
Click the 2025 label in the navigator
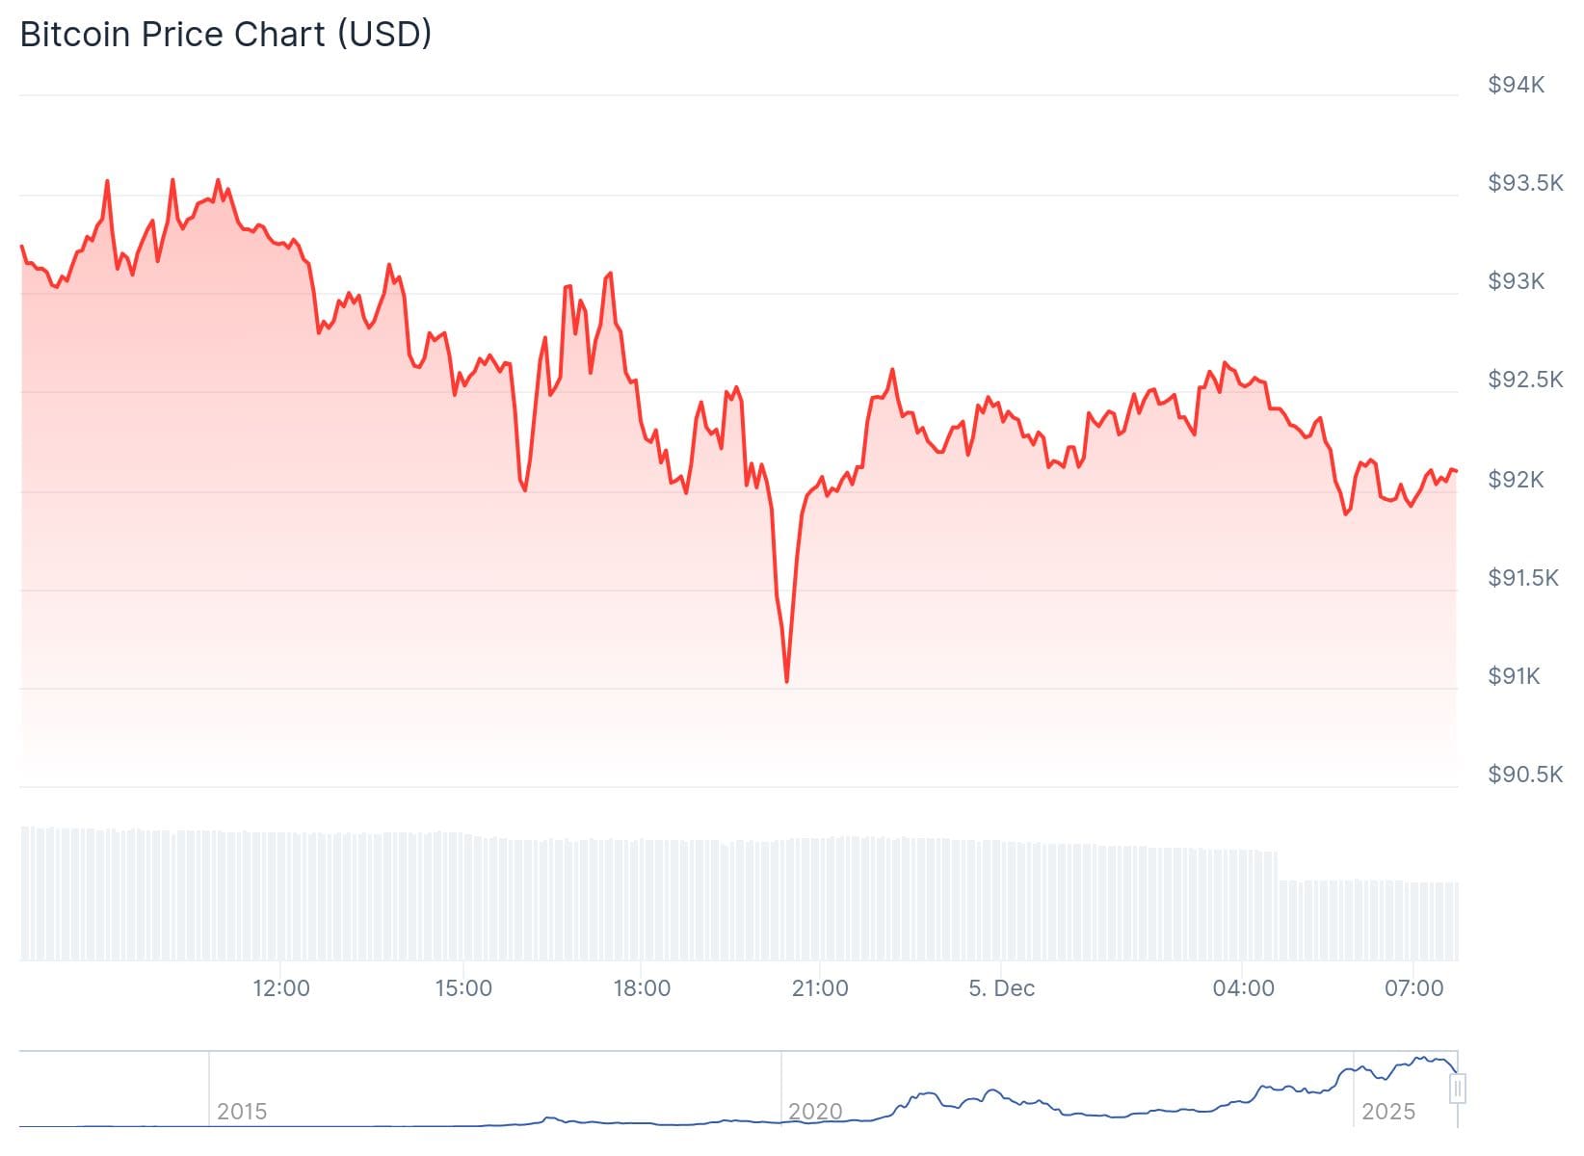click(1387, 1112)
